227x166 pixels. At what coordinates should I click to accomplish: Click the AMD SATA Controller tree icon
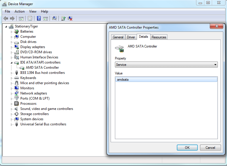[22, 68]
